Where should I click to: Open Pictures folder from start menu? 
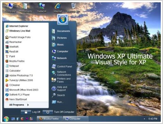(59, 38)
